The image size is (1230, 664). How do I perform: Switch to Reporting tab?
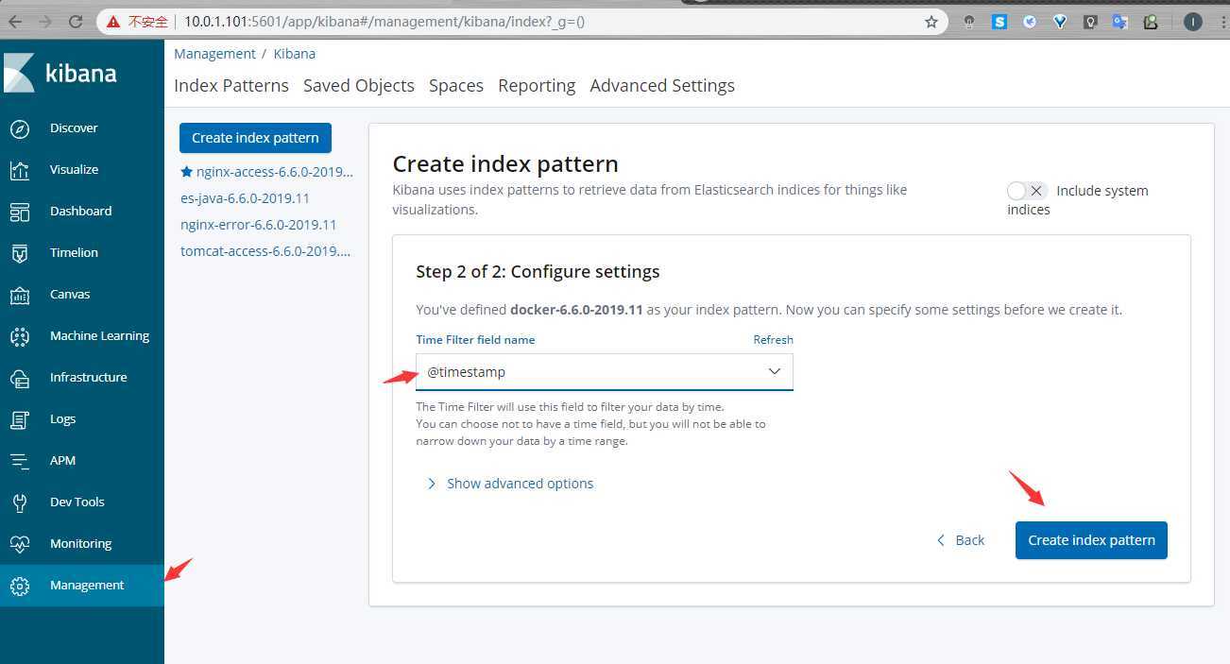coord(537,85)
